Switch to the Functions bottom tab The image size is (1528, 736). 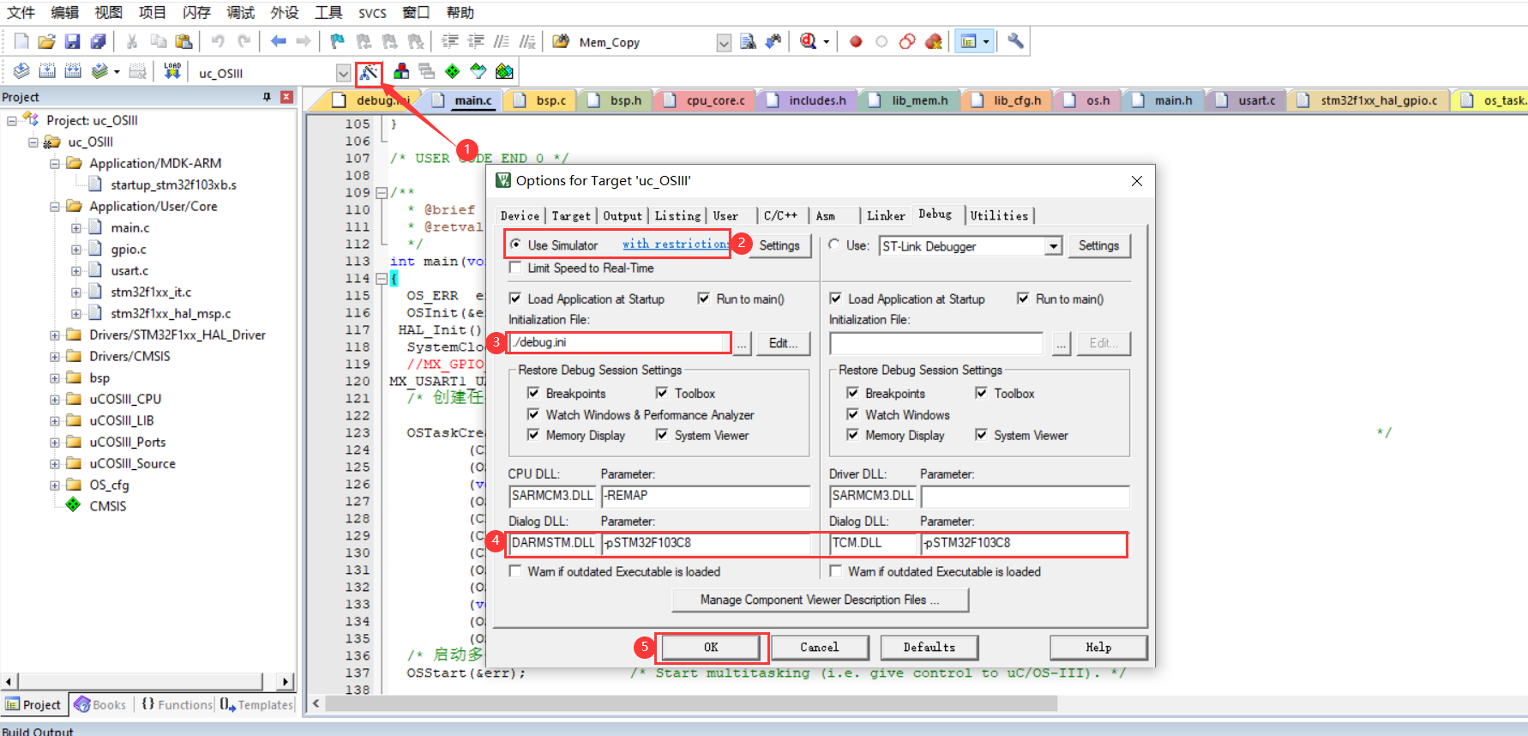click(x=176, y=704)
